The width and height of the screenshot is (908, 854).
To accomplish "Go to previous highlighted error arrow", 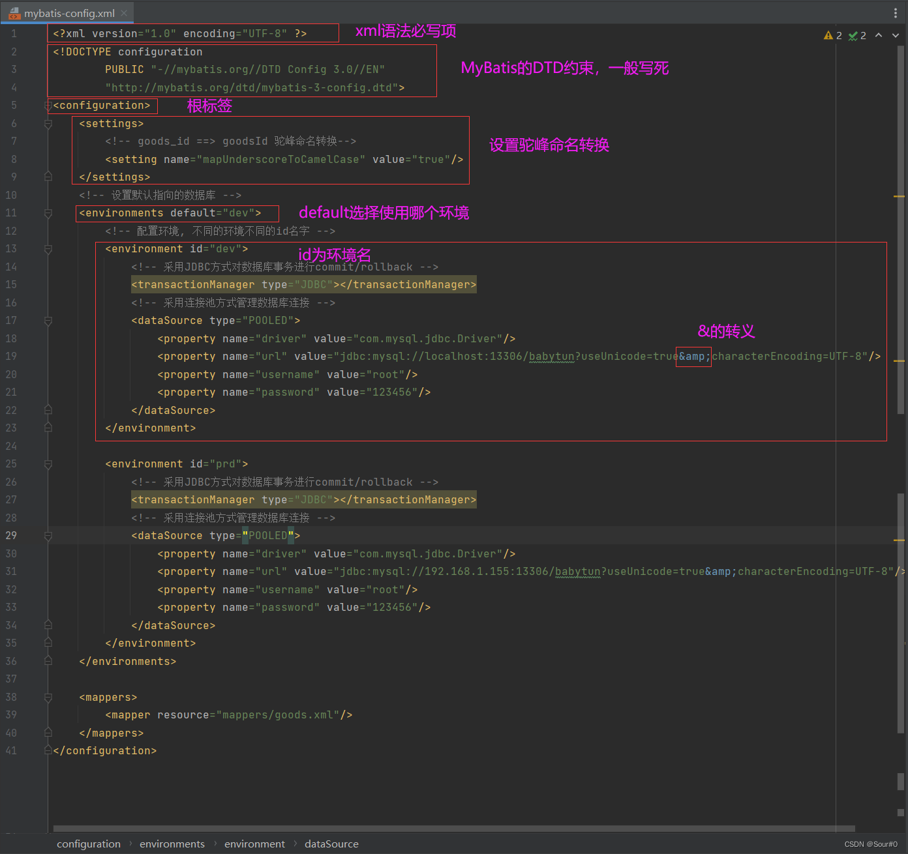I will point(879,35).
